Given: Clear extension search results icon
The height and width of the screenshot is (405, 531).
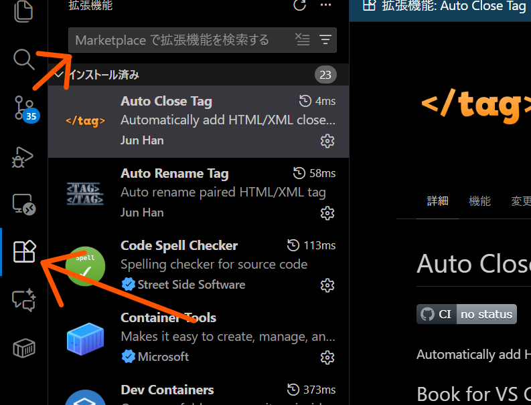Looking at the screenshot, I should [302, 39].
